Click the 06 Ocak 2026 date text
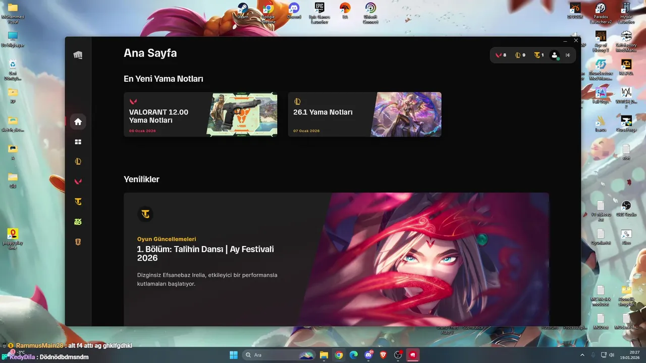Screen dimensions: 646x363 click(x=142, y=131)
